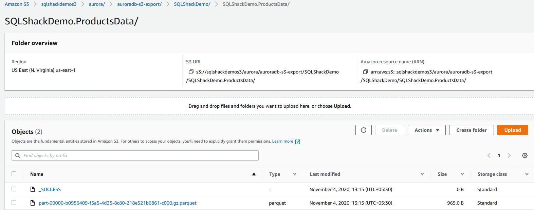Select the _SUCCESS object checkbox

pyautogui.click(x=14, y=189)
